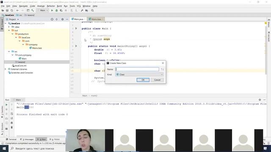
Task: Open Terminal tool window tab
Action: (x=11, y=139)
